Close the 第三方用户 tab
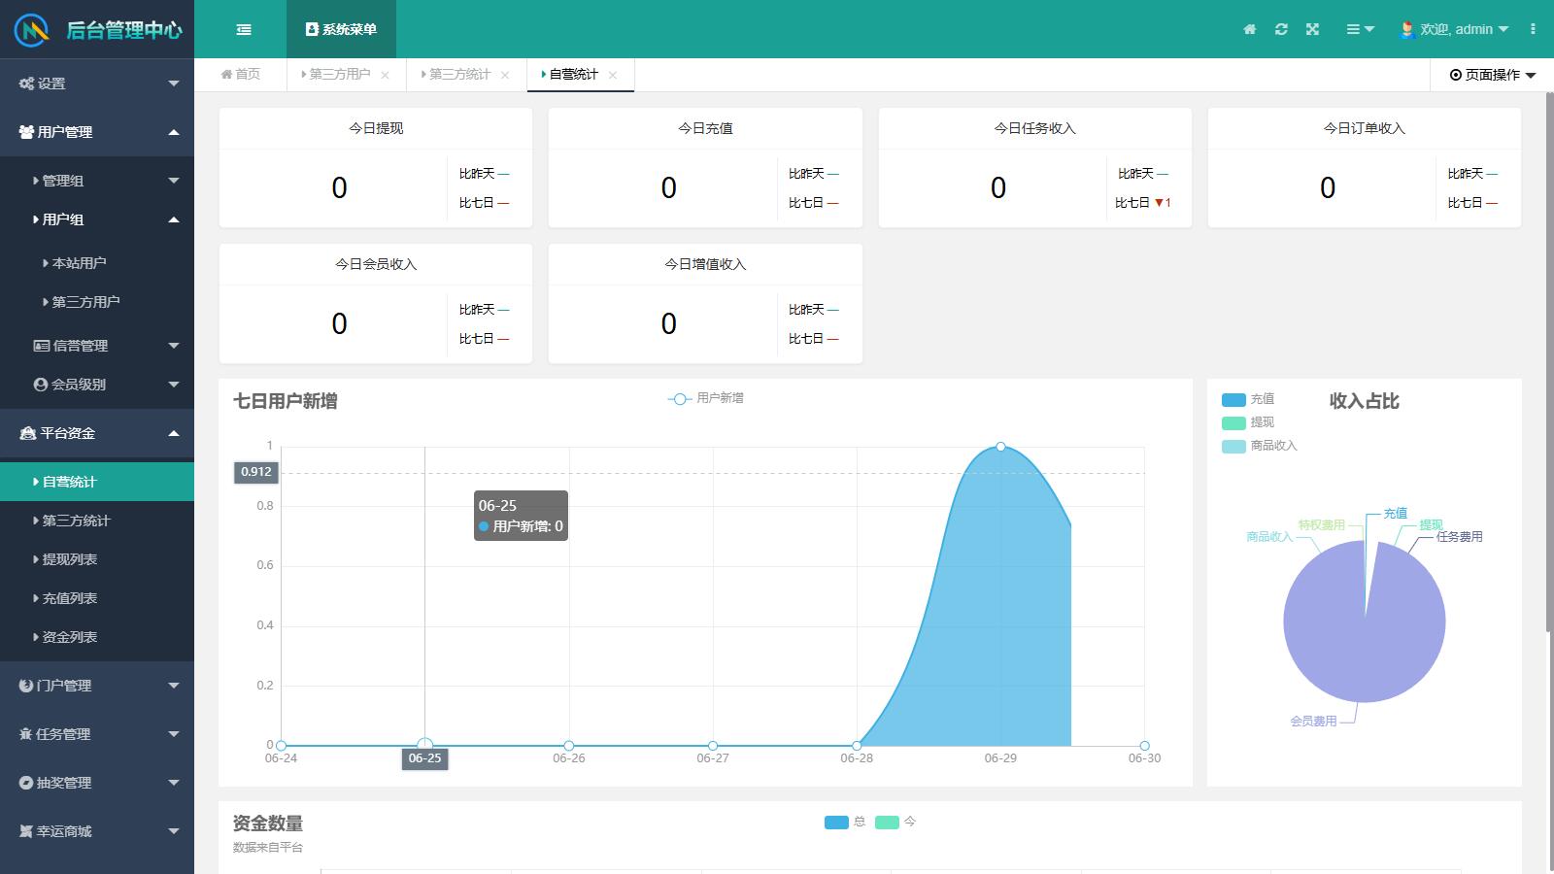Image resolution: width=1554 pixels, height=874 pixels. tap(386, 75)
